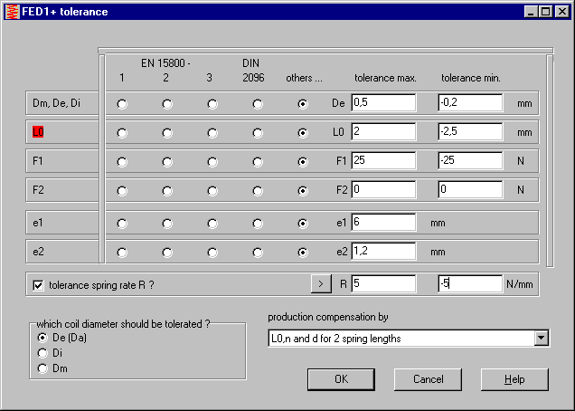Select others option for e1 row
The image size is (575, 411).
tap(303, 224)
